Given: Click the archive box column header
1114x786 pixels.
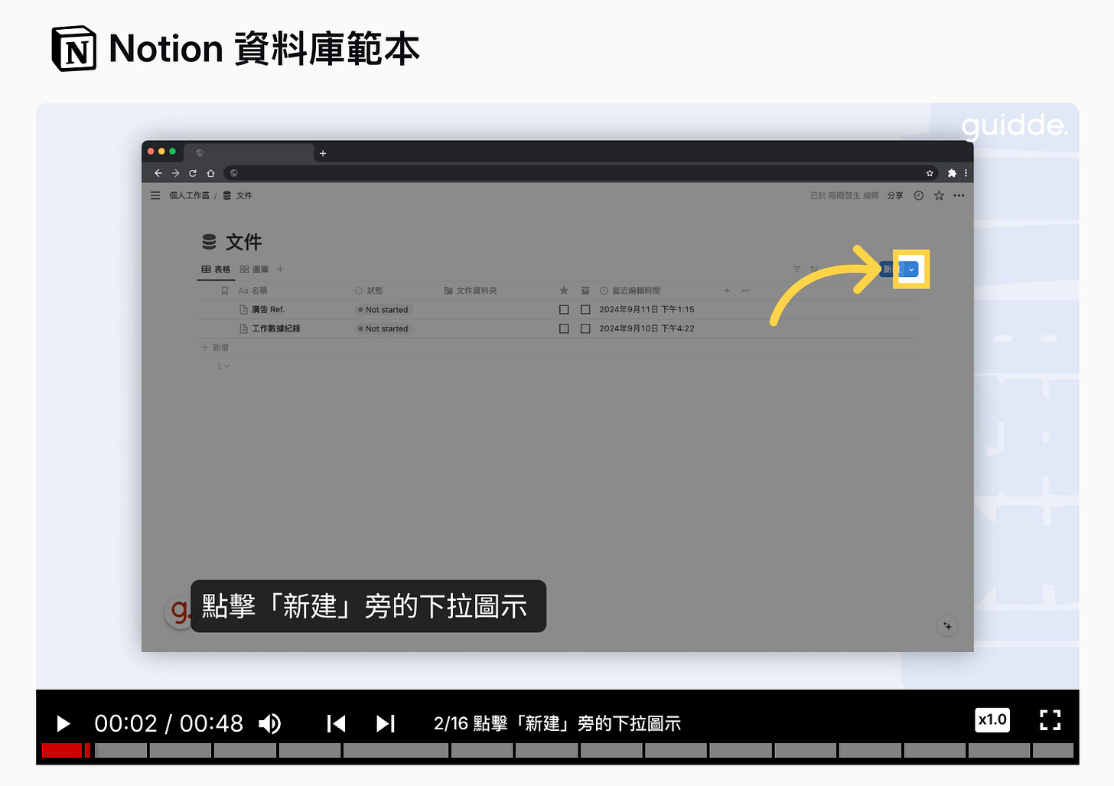Looking at the screenshot, I should tap(585, 291).
